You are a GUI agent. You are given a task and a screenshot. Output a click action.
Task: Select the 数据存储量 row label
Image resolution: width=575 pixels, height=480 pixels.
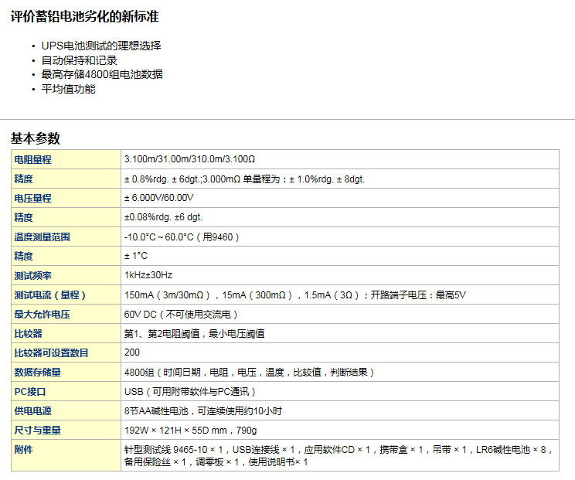pos(37,372)
